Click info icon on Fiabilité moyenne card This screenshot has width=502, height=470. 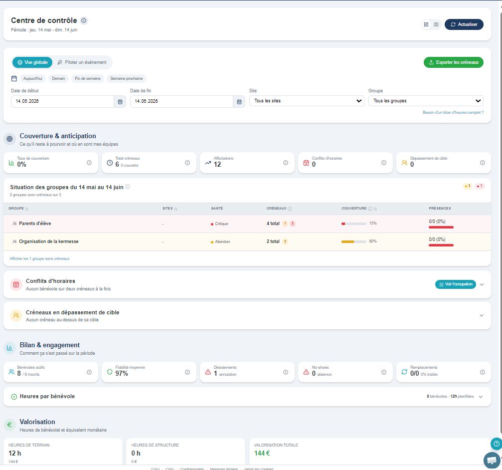pos(187,372)
